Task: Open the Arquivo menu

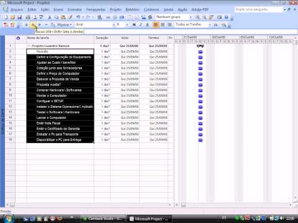Action: pos(17,9)
